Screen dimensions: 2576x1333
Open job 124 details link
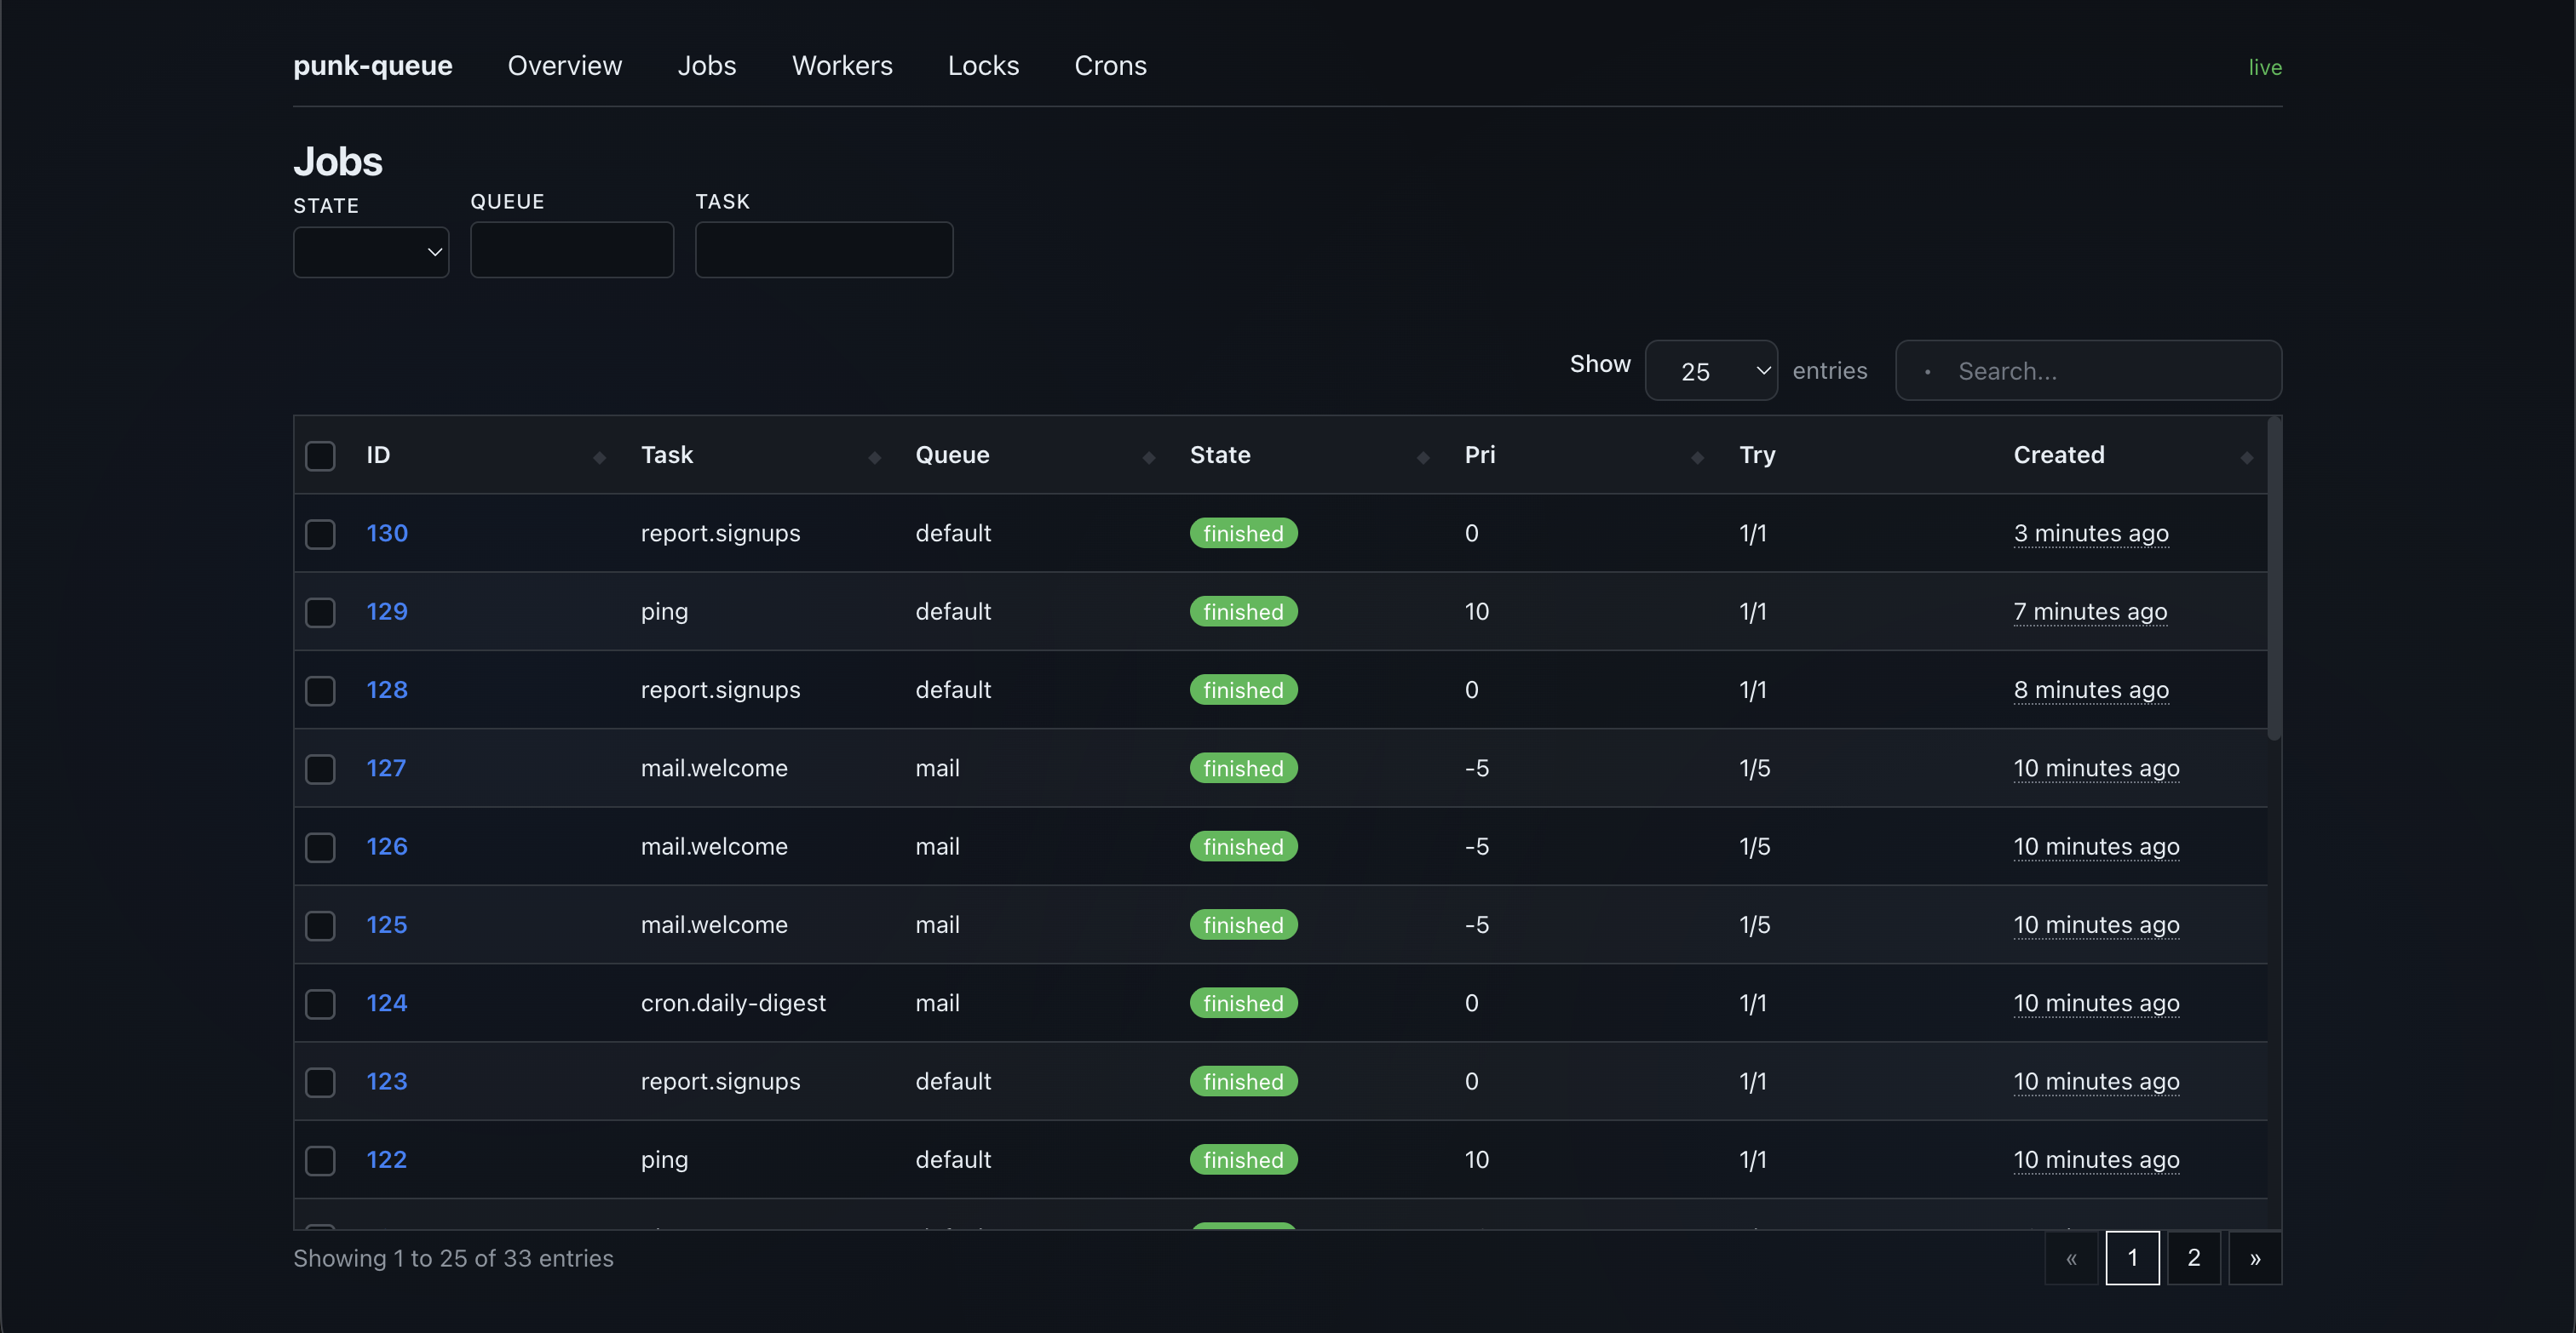(x=387, y=1002)
